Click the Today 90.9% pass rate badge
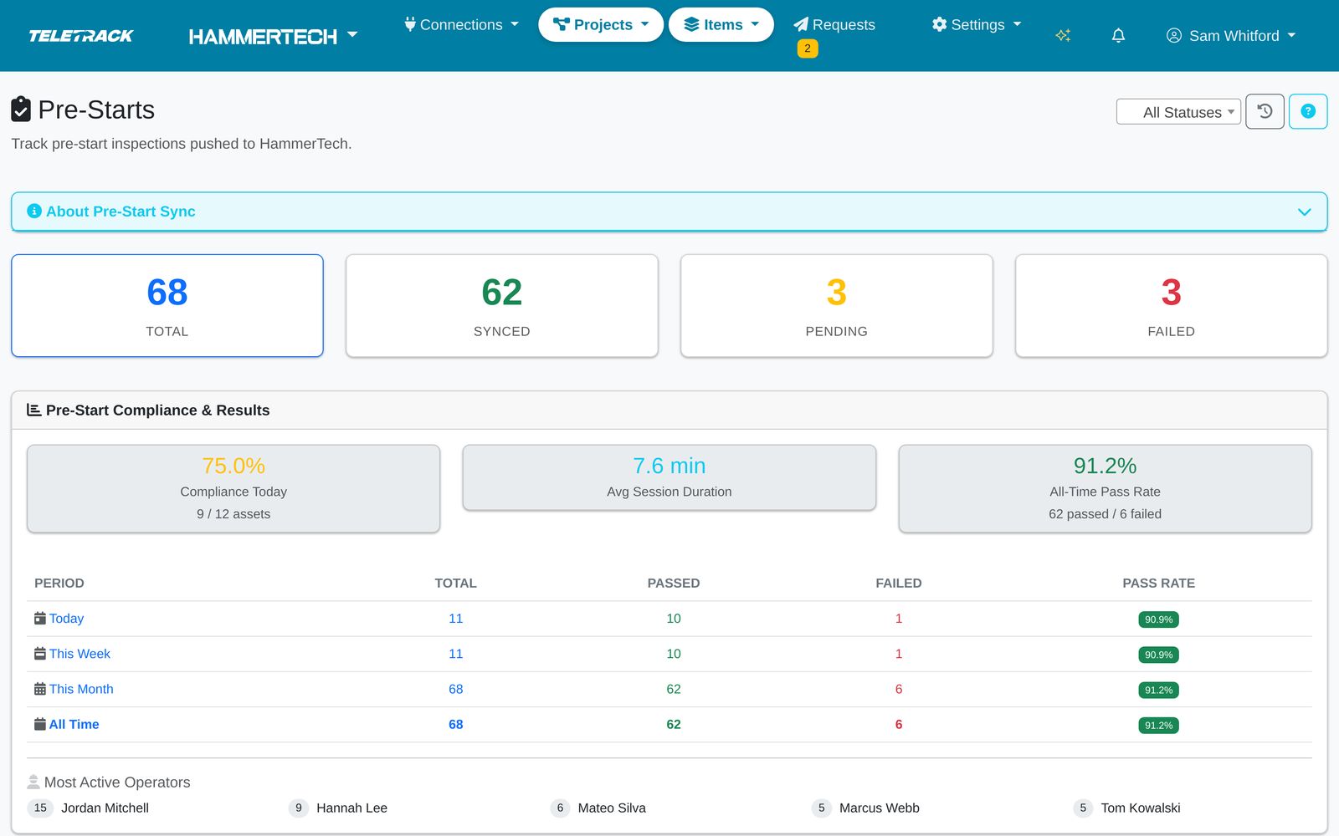Screen dimensions: 1339x836 click(1158, 619)
